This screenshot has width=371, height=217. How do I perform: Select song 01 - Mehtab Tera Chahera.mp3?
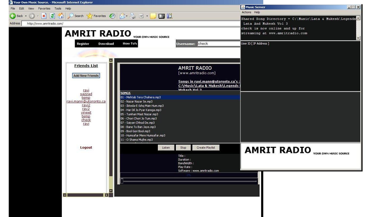[180, 97]
